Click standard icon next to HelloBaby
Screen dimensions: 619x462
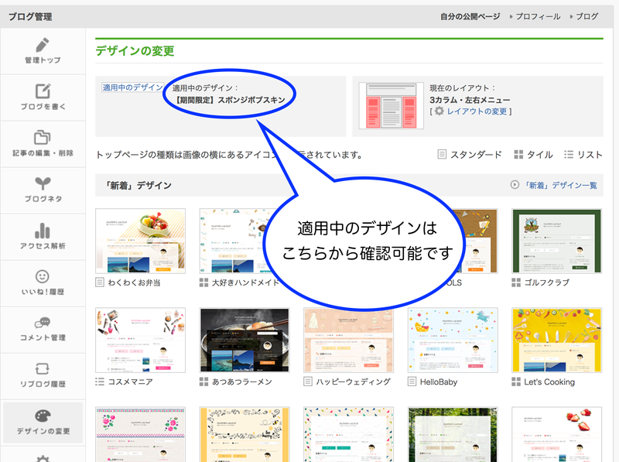point(412,382)
